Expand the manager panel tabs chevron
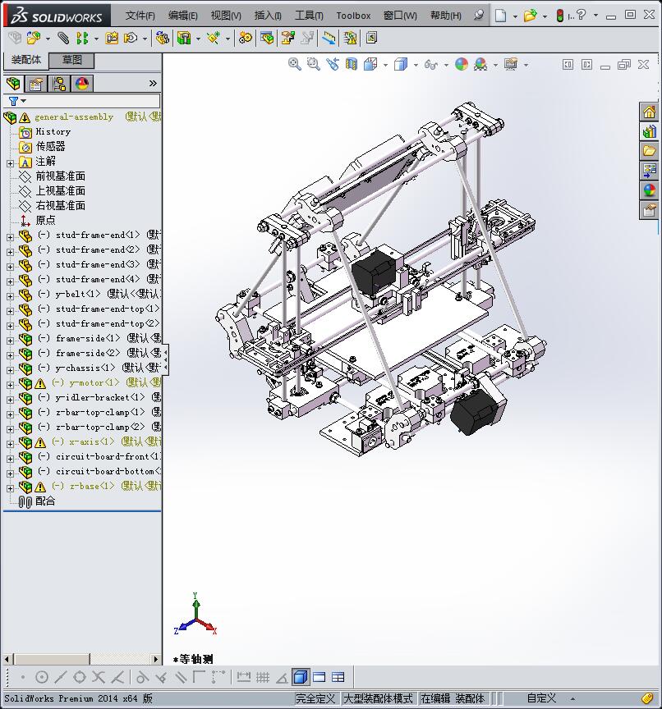This screenshot has width=662, height=709. (153, 83)
